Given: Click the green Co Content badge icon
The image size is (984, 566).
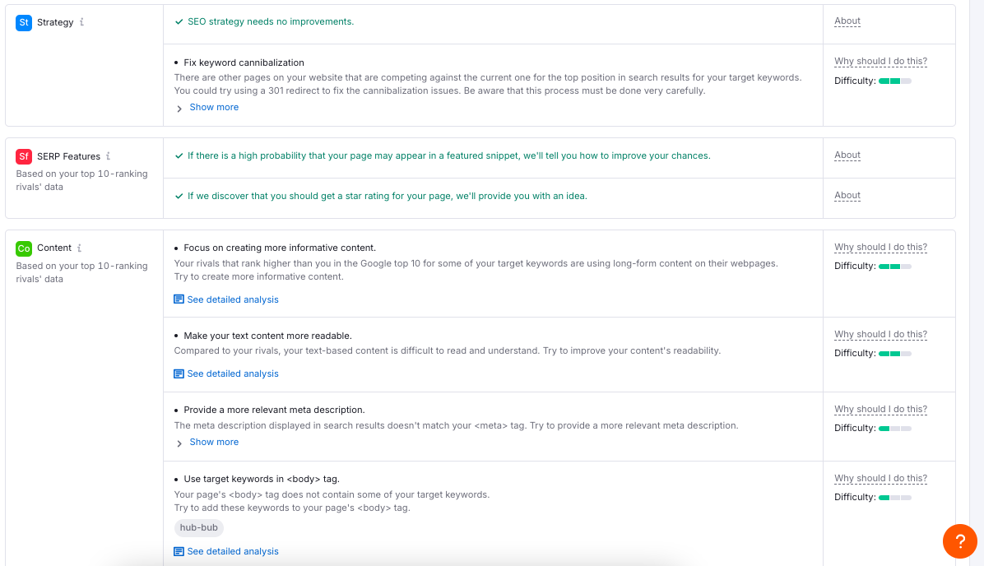Looking at the screenshot, I should (24, 248).
